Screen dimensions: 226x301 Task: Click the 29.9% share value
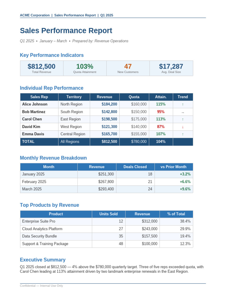click(x=185, y=229)
